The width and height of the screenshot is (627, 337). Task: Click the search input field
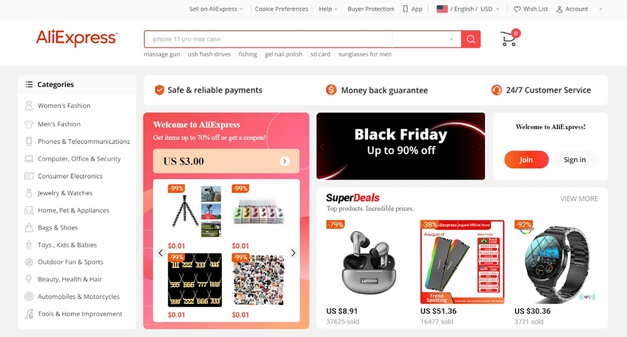tap(268, 39)
